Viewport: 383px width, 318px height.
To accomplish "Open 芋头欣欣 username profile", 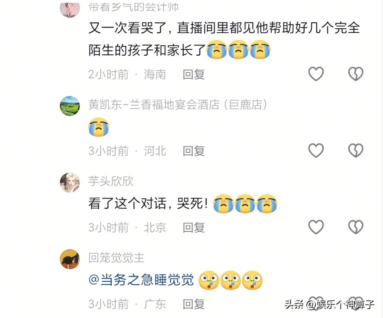I will pyautogui.click(x=111, y=181).
